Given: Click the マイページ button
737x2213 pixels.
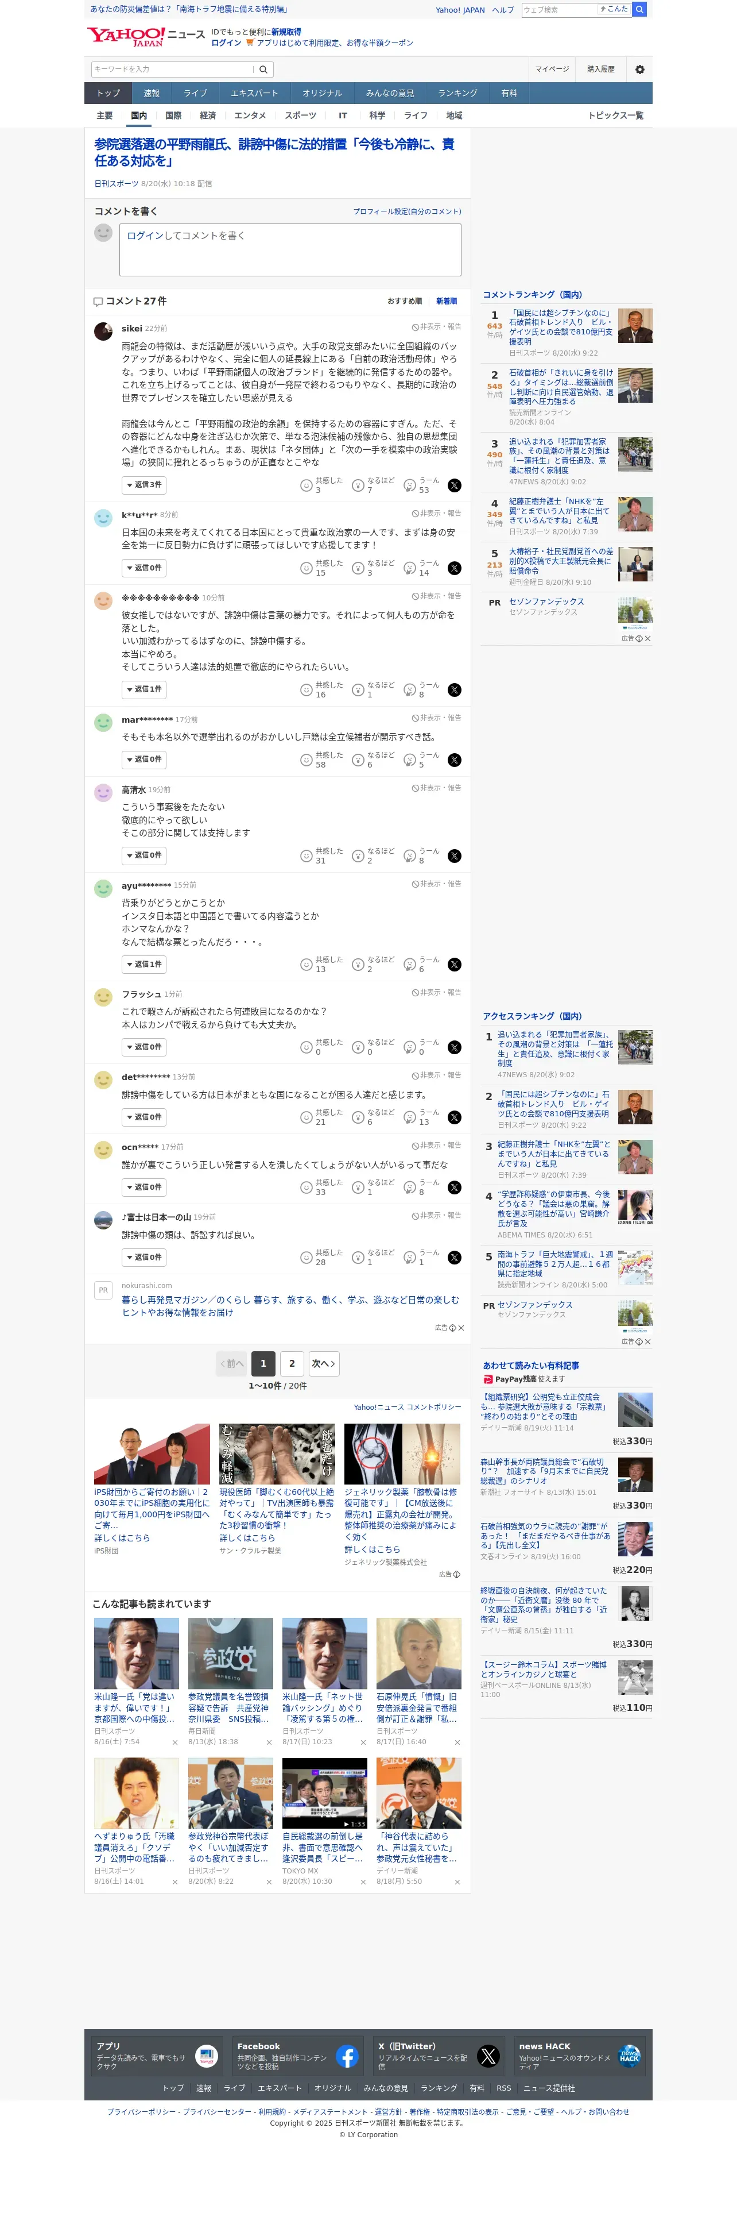Looking at the screenshot, I should click(552, 70).
